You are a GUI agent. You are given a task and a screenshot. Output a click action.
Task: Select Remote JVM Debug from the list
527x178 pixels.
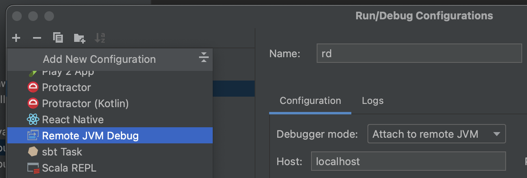90,136
